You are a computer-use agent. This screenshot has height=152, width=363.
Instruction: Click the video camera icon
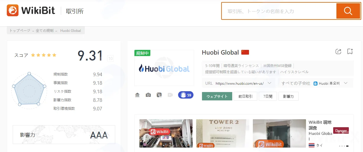[170, 95]
